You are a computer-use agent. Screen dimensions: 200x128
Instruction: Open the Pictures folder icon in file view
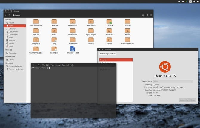[x=109, y=31]
